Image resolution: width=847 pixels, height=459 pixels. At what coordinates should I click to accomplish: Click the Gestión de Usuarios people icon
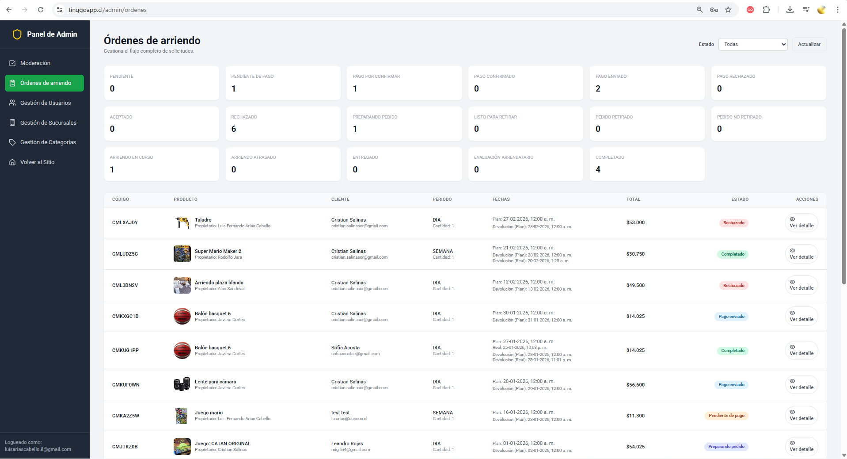[12, 103]
